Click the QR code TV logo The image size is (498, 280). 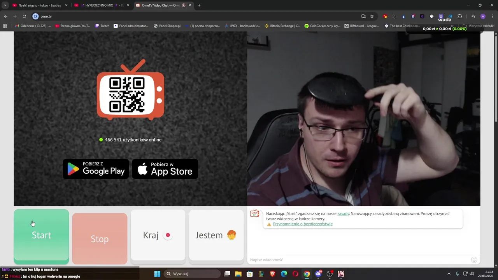tap(130, 90)
